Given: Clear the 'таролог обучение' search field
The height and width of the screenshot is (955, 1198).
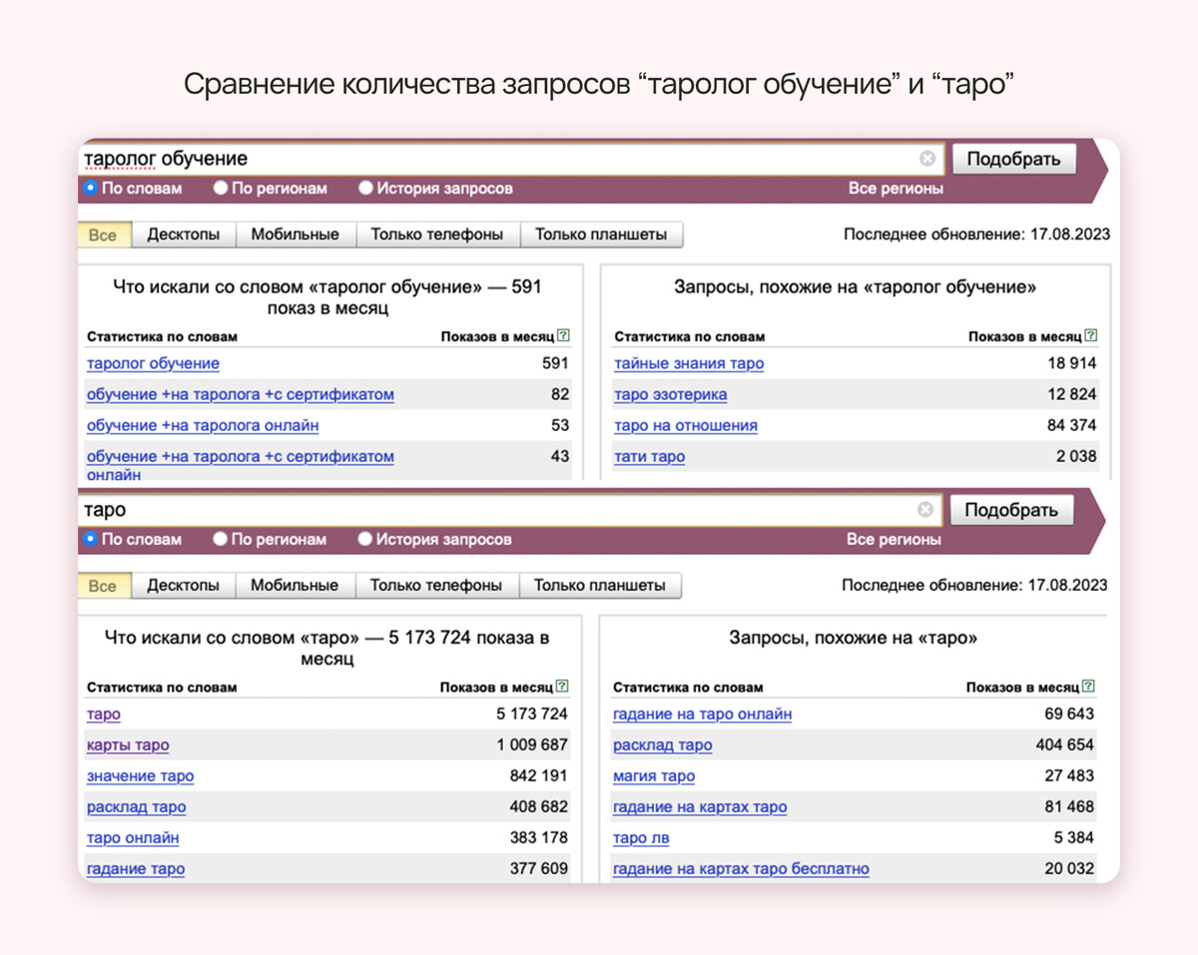Looking at the screenshot, I should tap(927, 159).
